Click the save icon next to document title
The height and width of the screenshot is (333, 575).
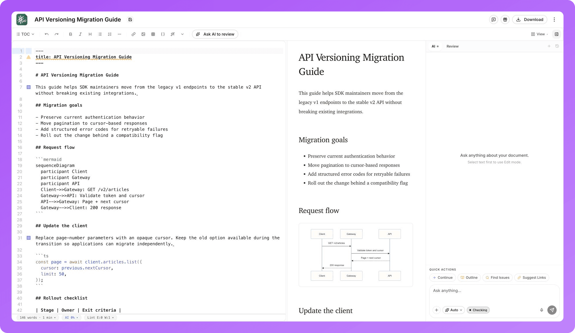point(130,20)
